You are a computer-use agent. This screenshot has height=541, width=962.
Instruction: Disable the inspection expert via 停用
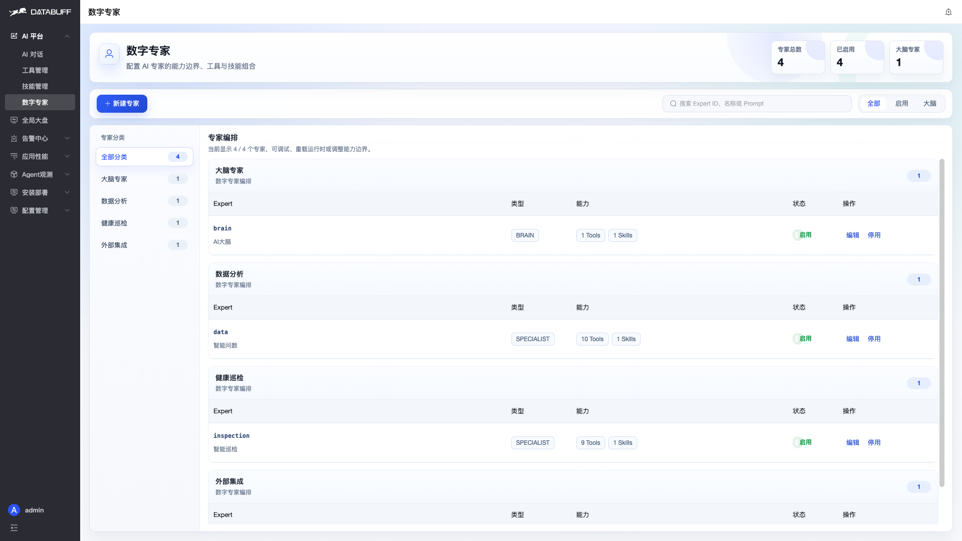(x=874, y=442)
